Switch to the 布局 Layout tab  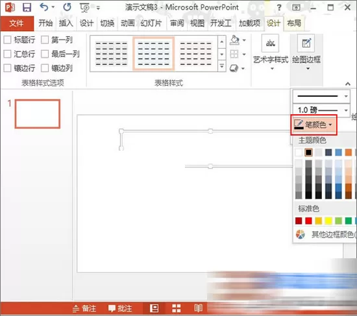tap(294, 23)
